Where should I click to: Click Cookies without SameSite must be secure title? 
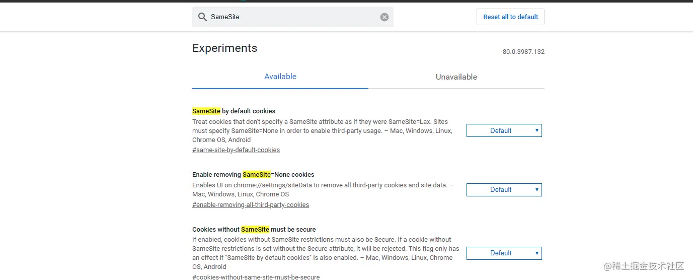coord(254,230)
